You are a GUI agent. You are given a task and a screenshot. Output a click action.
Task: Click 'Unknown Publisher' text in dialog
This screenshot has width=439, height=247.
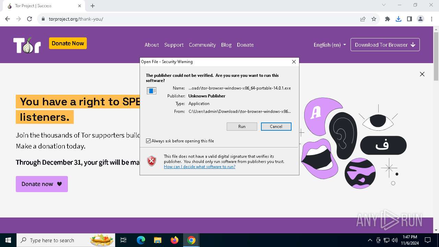click(x=207, y=96)
